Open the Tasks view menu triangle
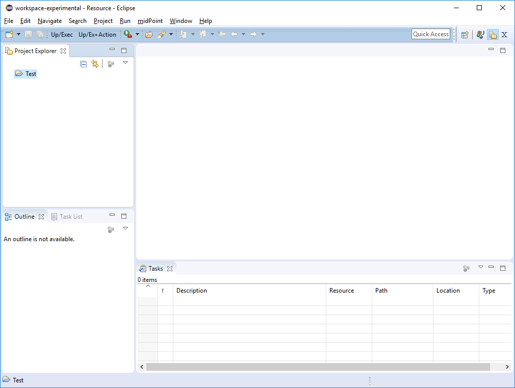 click(x=480, y=267)
